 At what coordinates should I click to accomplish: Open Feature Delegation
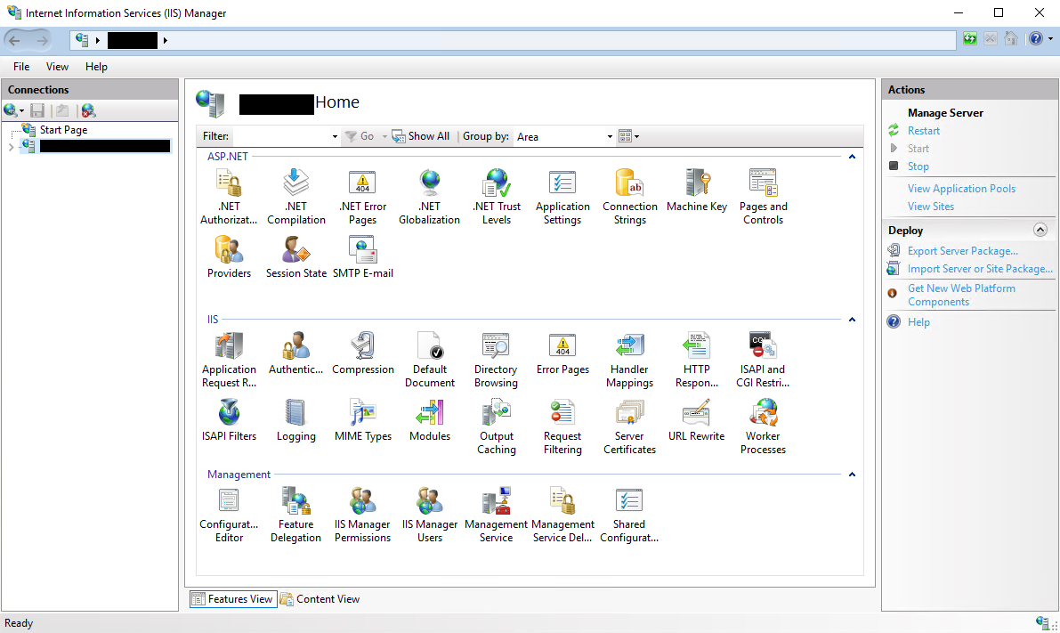tap(296, 515)
